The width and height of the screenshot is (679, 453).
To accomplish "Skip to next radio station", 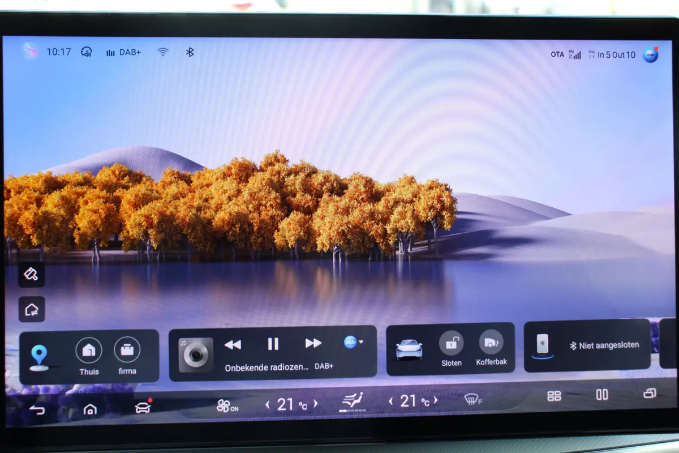I will click(x=313, y=343).
